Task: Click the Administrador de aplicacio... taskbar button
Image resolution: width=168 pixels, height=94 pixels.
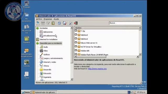Action: point(44,92)
